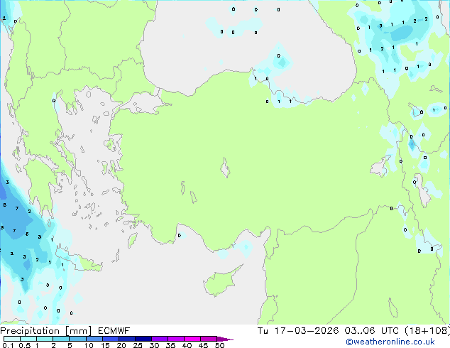Pick the 1–2 mm legend swatch
Screen dimensions: 450x348
(45, 339)
